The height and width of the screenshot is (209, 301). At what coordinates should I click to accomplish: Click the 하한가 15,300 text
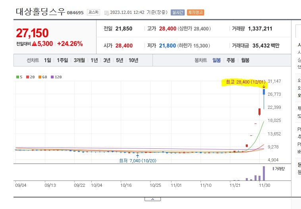point(193,46)
